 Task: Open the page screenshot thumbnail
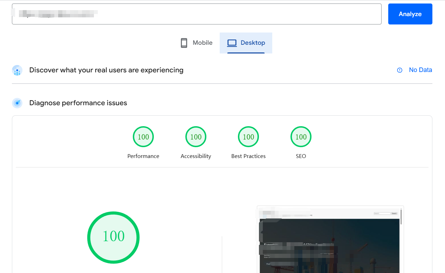[330, 239]
